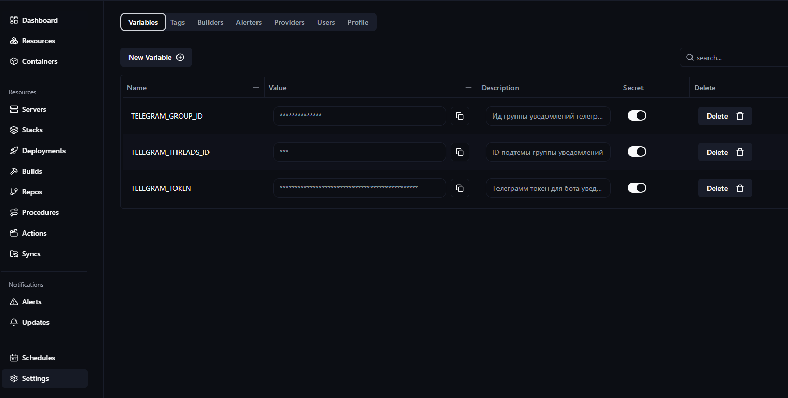Open the Deployments section in the sidebar

43,151
